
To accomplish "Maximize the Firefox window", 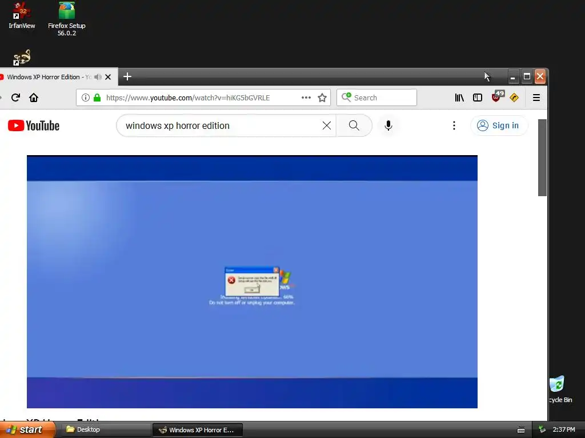I will [x=527, y=77].
